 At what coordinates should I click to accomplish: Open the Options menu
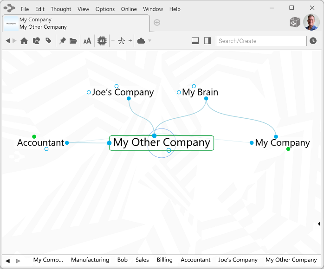[x=105, y=9]
